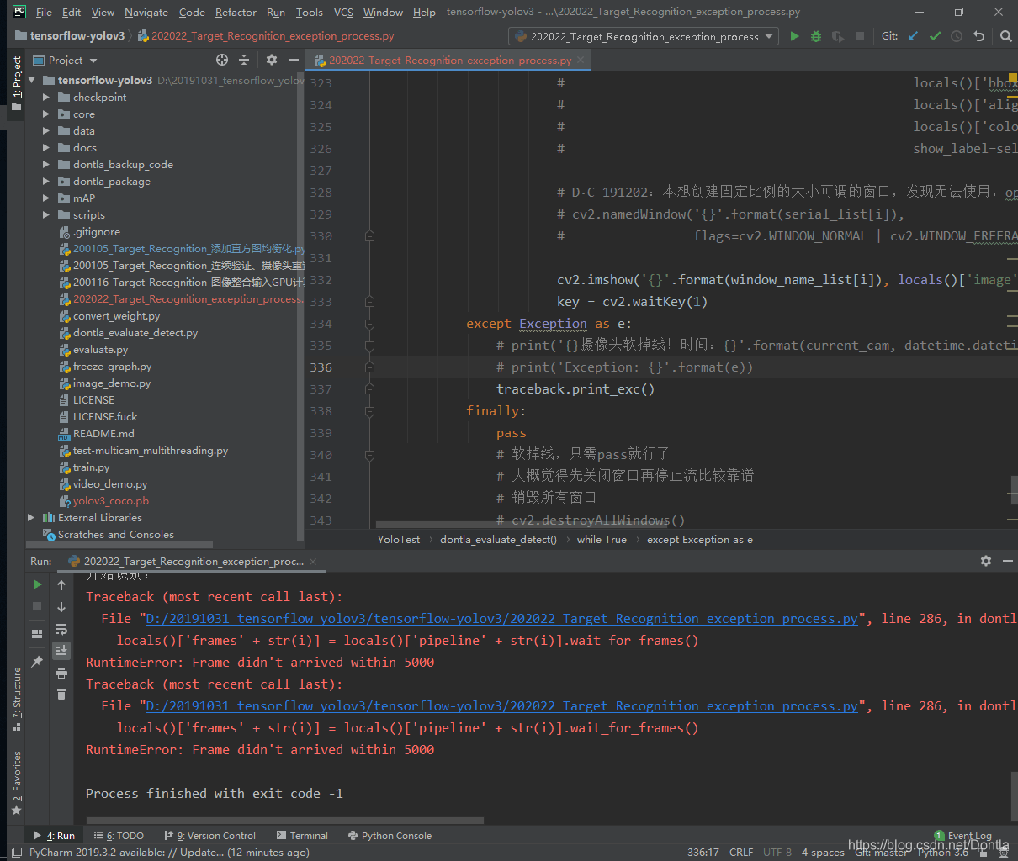Image resolution: width=1018 pixels, height=861 pixels.
Task: Show Git history clock icon
Action: point(957,36)
